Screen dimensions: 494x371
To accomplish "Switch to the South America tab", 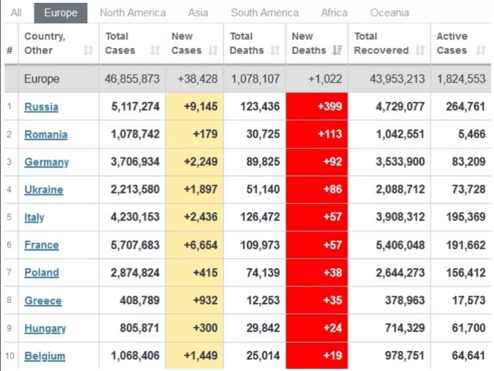I will click(x=264, y=12).
